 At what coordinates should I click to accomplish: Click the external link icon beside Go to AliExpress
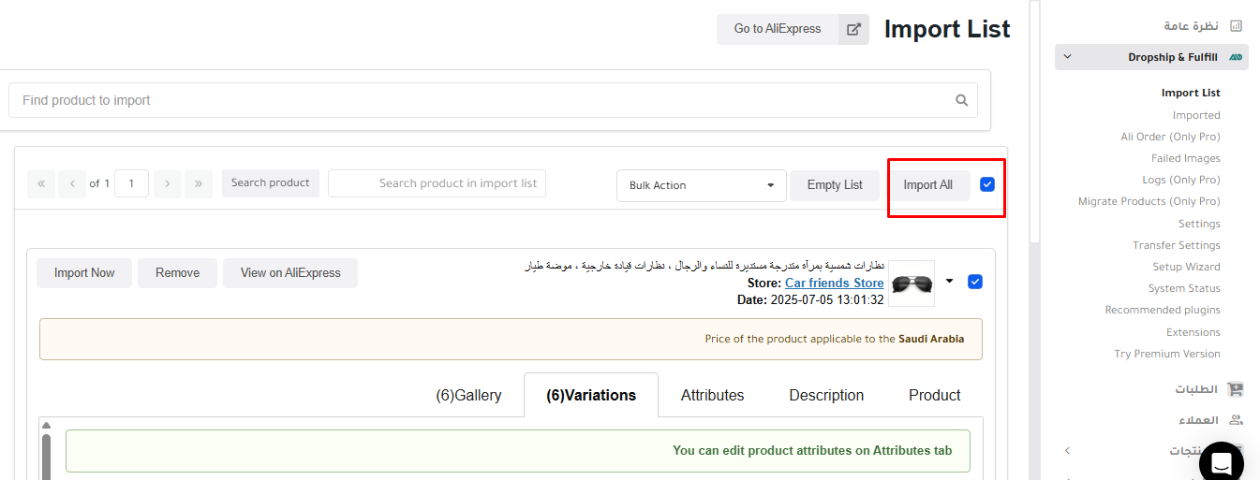point(853,29)
